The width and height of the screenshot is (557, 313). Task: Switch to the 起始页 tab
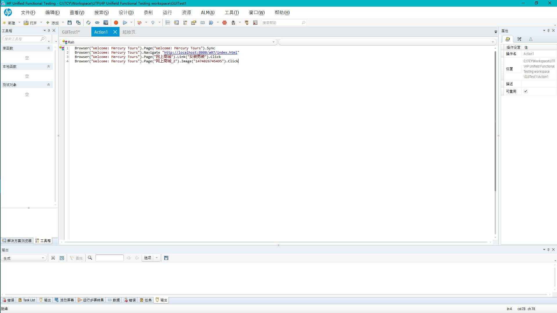pos(129,32)
